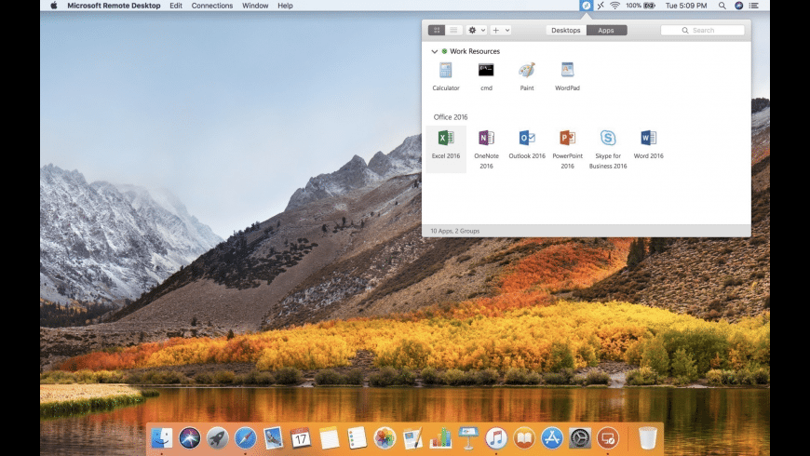Open the plus add dropdown
The width and height of the screenshot is (810, 456).
[x=500, y=30]
